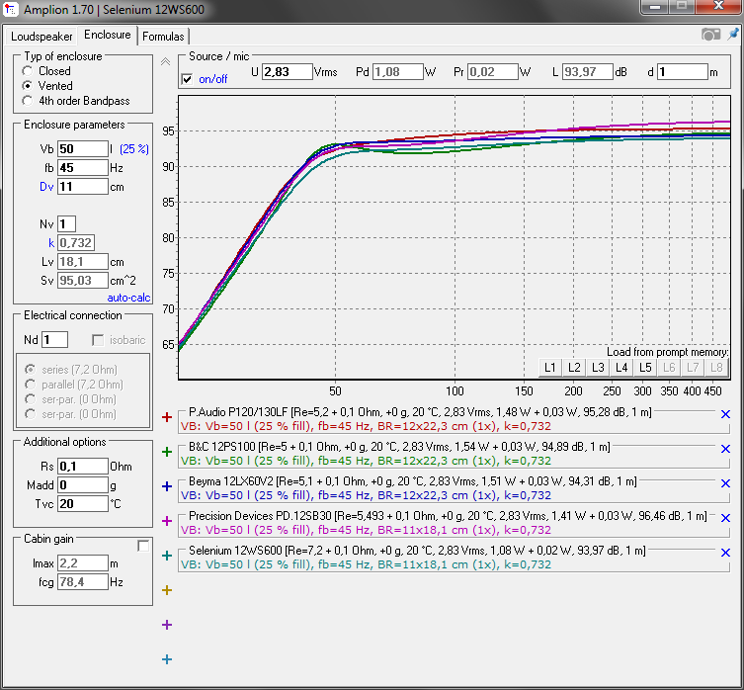Click blue plus for Beyma 12LX60V2 slot
The height and width of the screenshot is (690, 744).
click(x=167, y=486)
